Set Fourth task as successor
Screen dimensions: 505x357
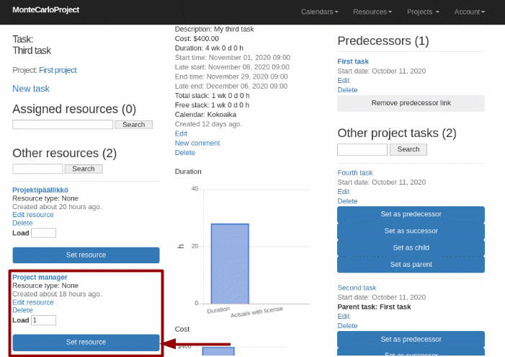click(411, 231)
